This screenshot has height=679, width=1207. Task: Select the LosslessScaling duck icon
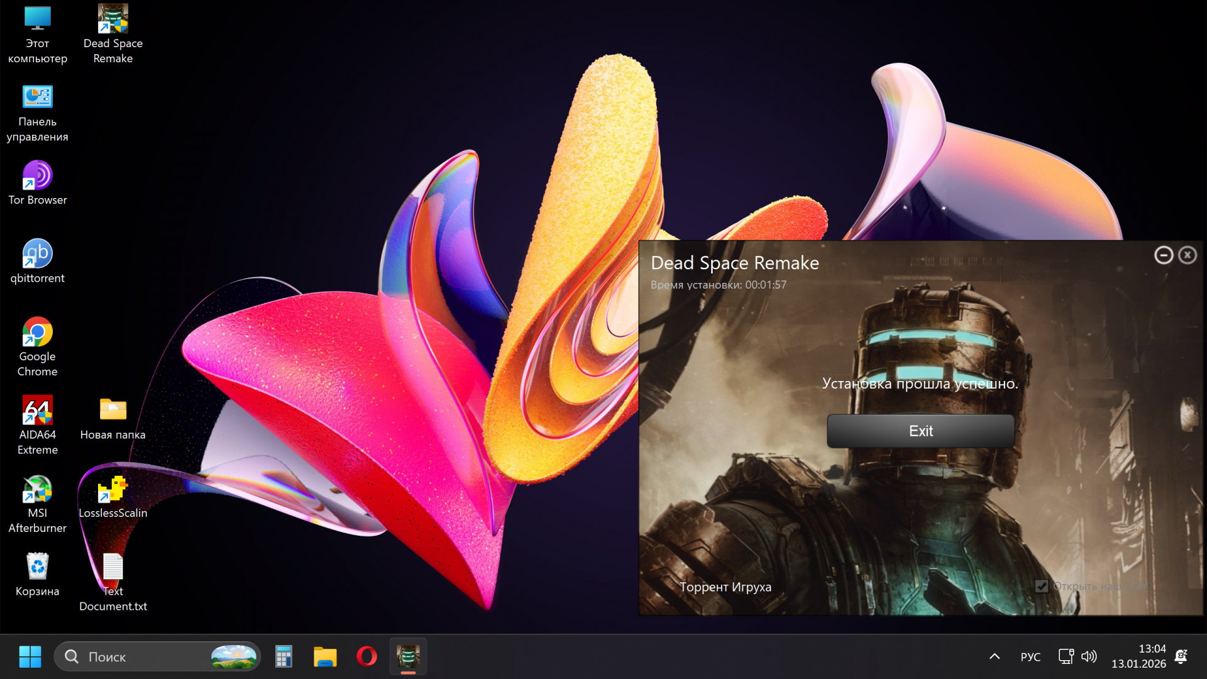113,489
